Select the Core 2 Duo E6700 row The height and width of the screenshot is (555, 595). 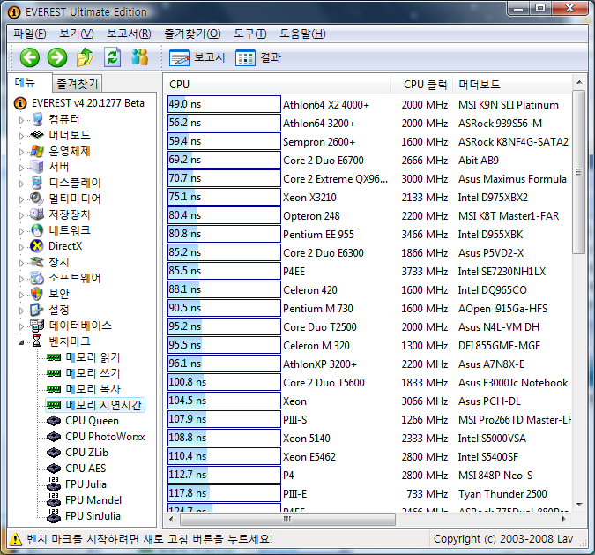pyautogui.click(x=368, y=160)
